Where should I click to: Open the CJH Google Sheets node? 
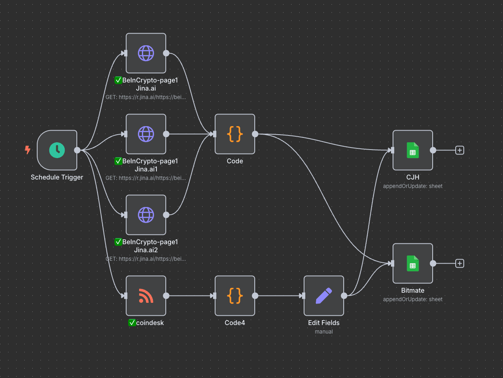(413, 150)
